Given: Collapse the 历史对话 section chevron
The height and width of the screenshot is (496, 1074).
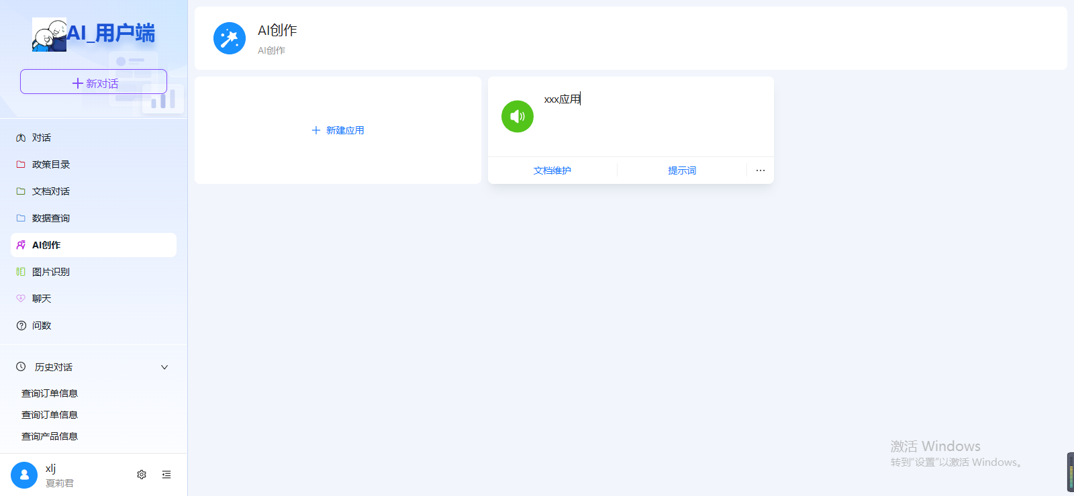Looking at the screenshot, I should pos(164,367).
